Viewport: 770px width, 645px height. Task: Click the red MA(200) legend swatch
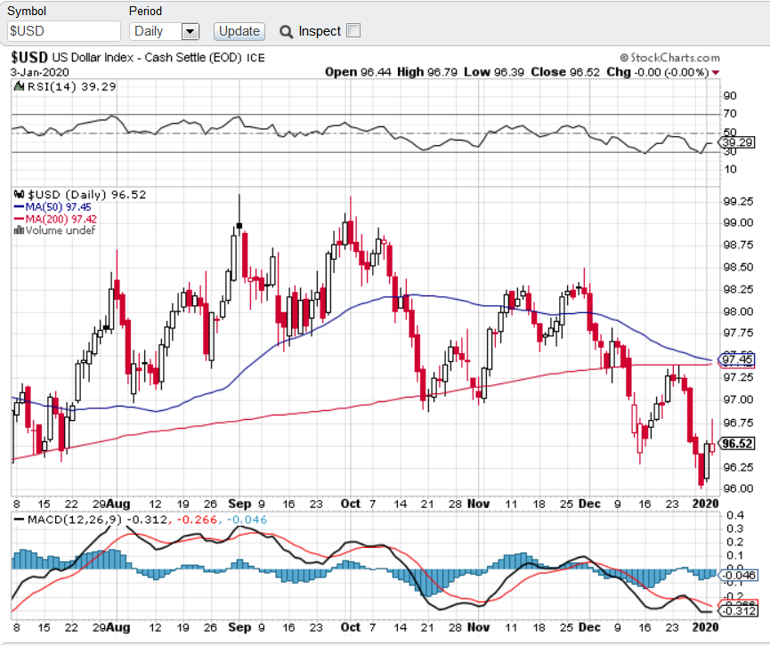pyautogui.click(x=19, y=219)
